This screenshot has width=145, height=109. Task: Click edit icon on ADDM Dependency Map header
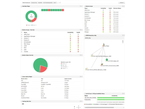click(123, 35)
